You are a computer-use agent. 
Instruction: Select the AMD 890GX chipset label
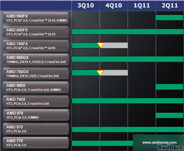36,59
